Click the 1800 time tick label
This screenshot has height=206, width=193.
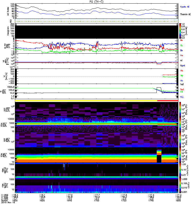tap(178, 201)
